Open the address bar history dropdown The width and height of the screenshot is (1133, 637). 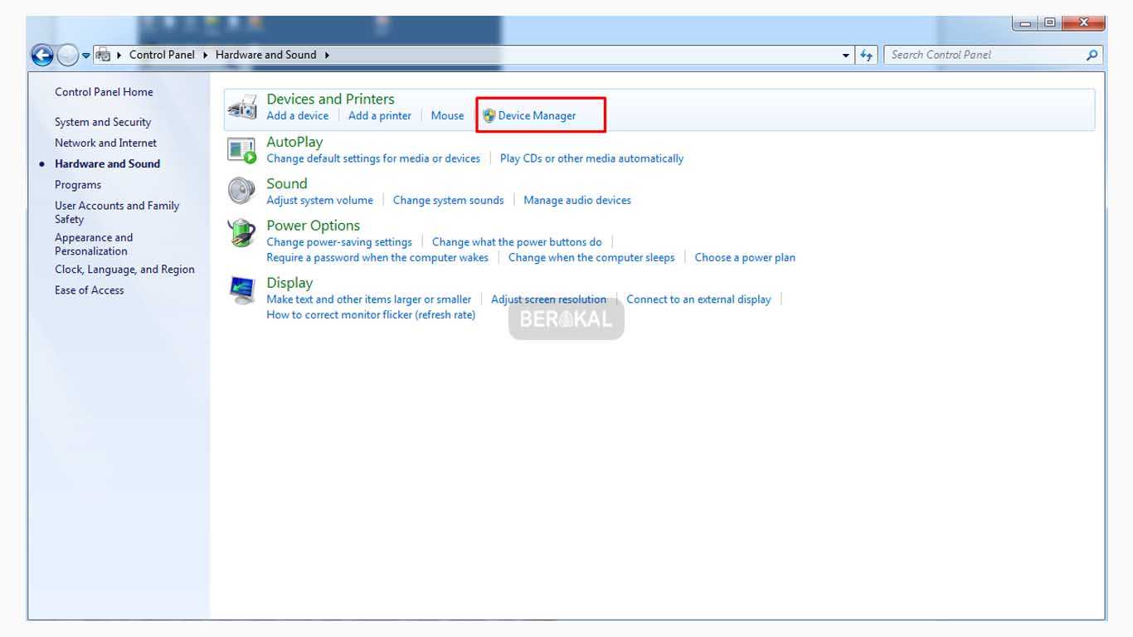coord(846,56)
